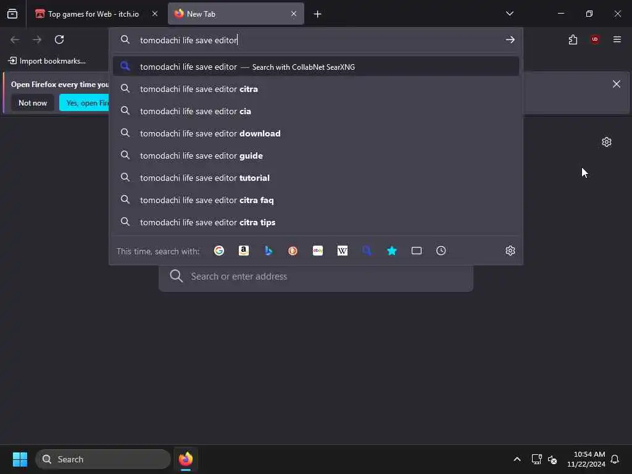Search history using the clock icon

click(x=441, y=251)
